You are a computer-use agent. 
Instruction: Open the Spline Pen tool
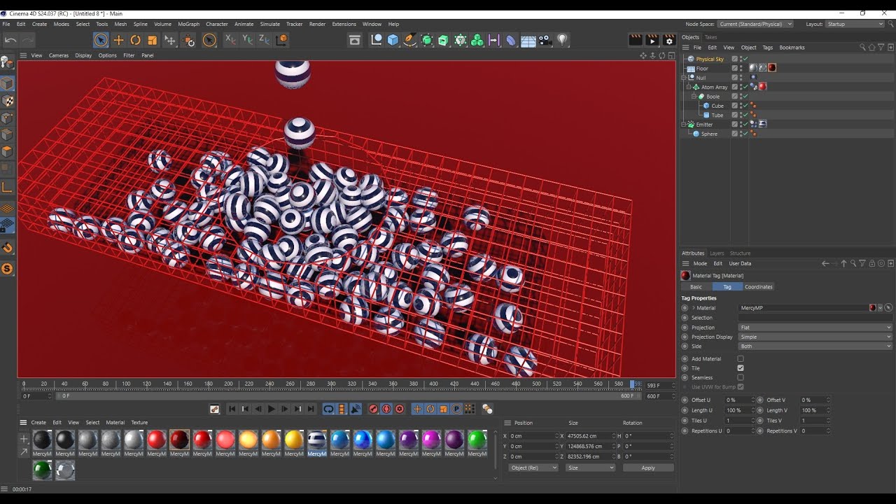[410, 40]
